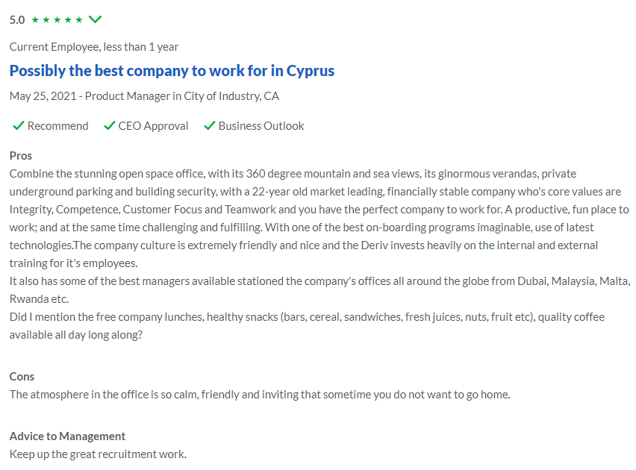The width and height of the screenshot is (636, 470).
Task: Click the May 25, 2021 Product Manager line
Action: pos(144,96)
